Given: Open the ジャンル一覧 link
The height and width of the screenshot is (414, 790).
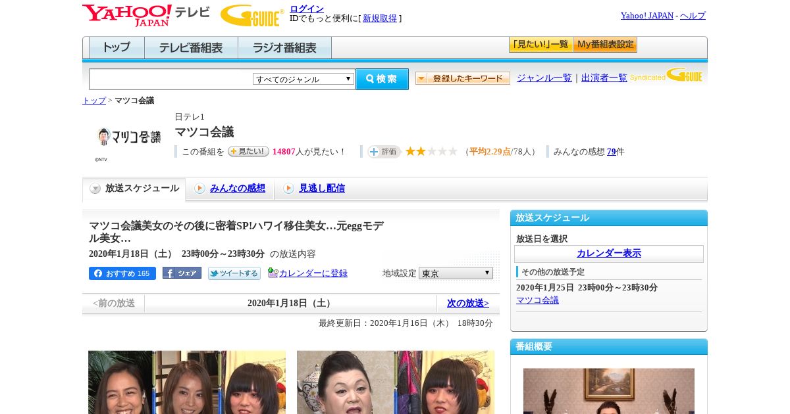Looking at the screenshot, I should point(544,78).
